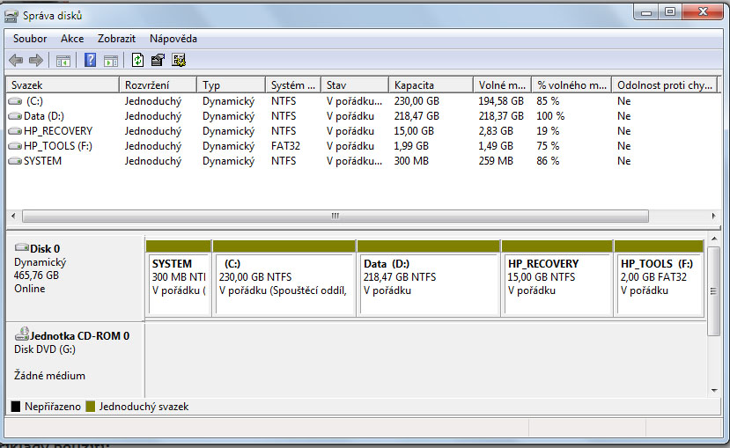Click the 1,99 GB capacity cell

pos(411,146)
